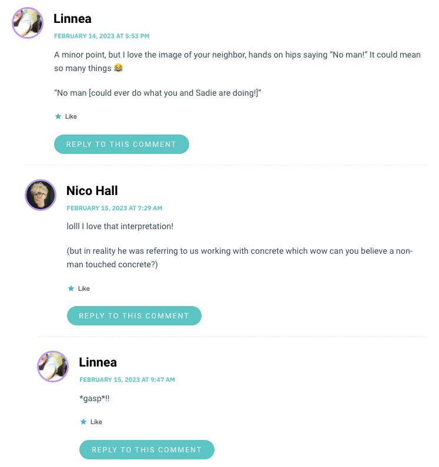This screenshot has height=467, width=439.
Task: Click Linnea's avatar beside the 9:47 AM reply
Action: tap(53, 367)
